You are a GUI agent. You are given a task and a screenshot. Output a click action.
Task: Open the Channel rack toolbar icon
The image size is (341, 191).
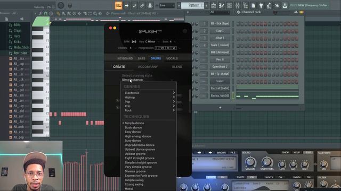229,6
